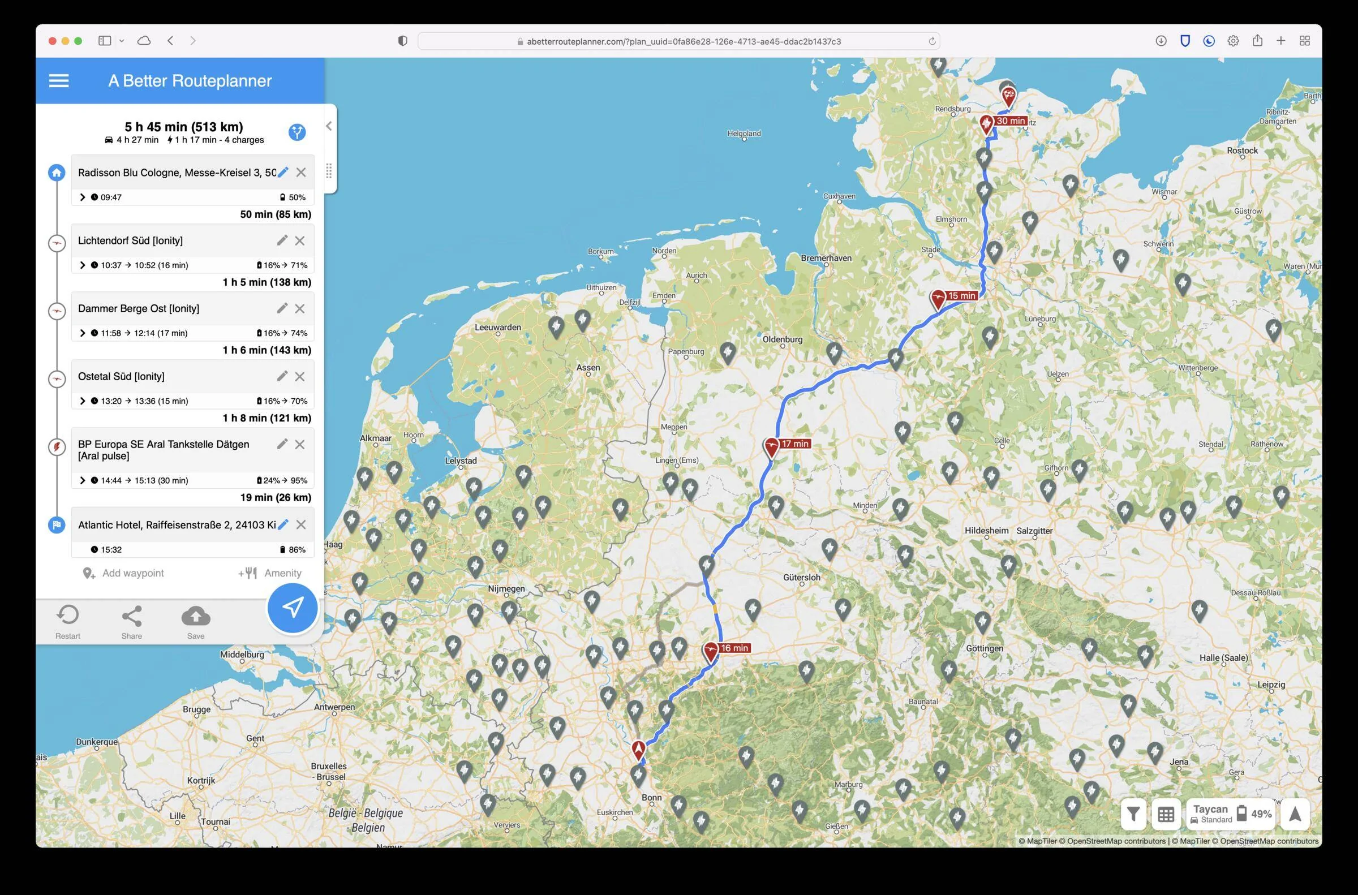This screenshot has height=895, width=1358.
Task: Reload the page in Safari
Action: tap(931, 41)
